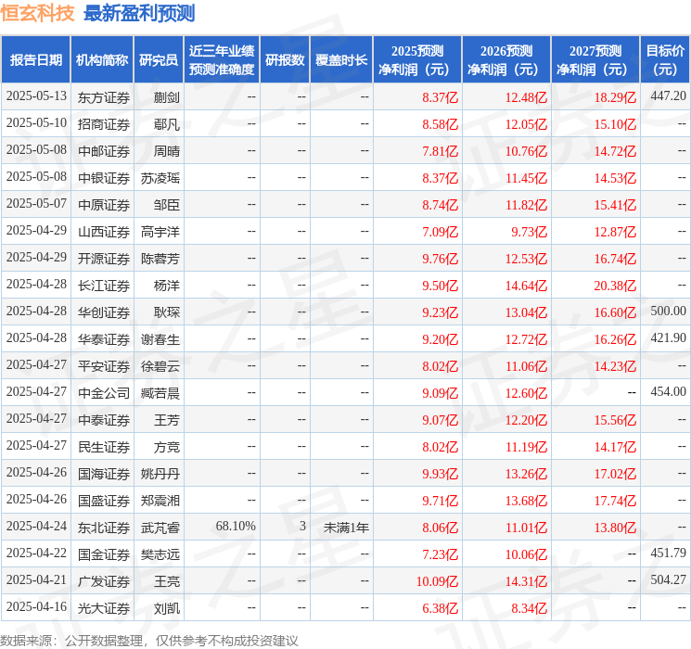Viewport: 691px width, 649px height.
Task: Click the 国盛证券 institution cell
Action: click(104, 501)
